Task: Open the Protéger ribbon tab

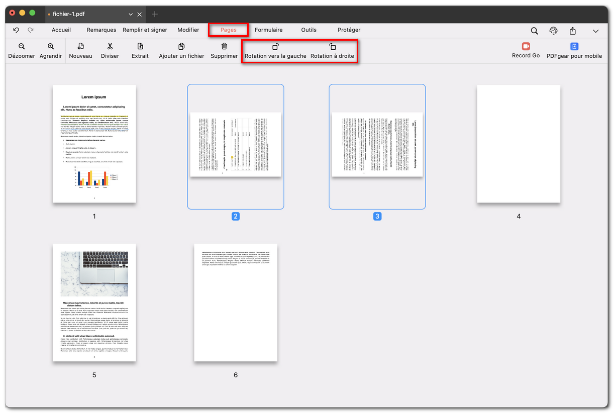Action: (x=349, y=30)
